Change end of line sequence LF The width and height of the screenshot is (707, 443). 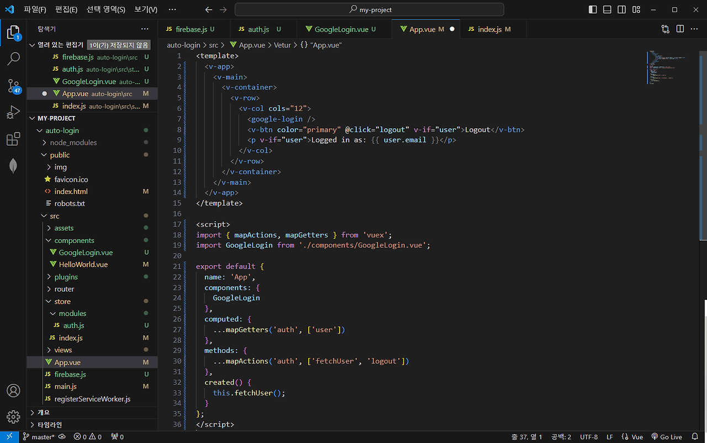[610, 437]
